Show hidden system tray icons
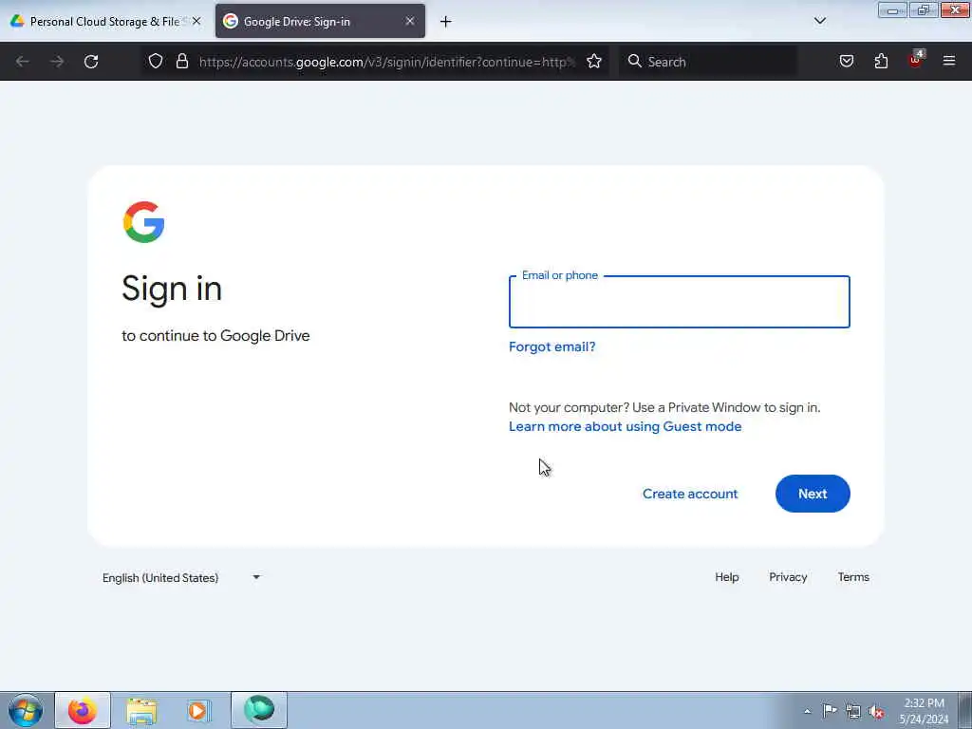This screenshot has width=972, height=729. [x=807, y=711]
